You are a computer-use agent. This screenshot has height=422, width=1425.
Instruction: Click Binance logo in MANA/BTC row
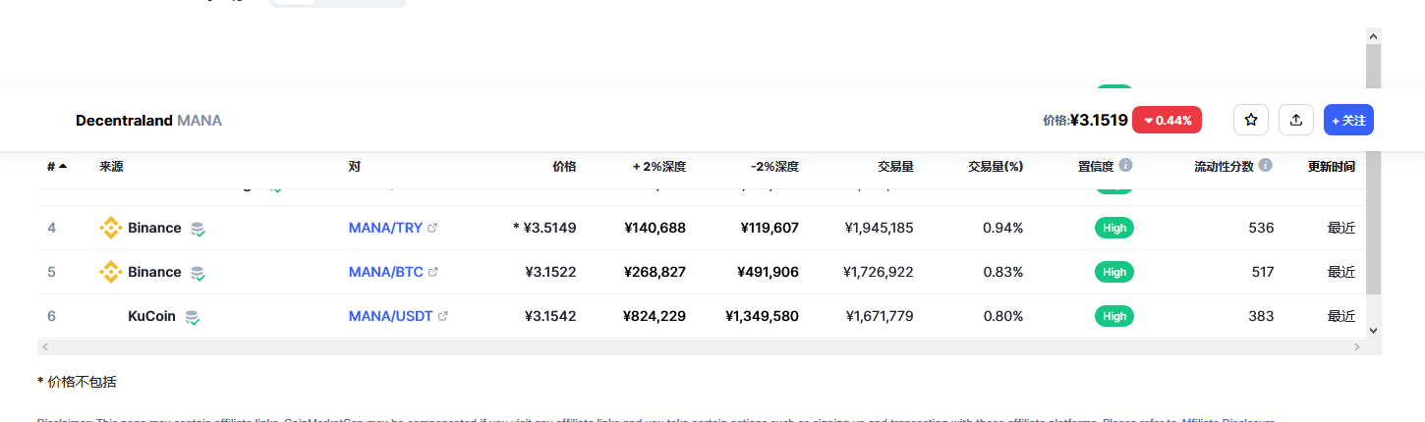pos(110,272)
